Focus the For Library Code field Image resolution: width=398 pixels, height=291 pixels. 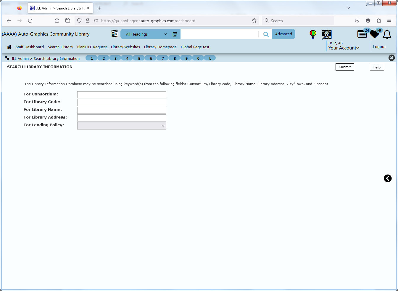click(122, 103)
